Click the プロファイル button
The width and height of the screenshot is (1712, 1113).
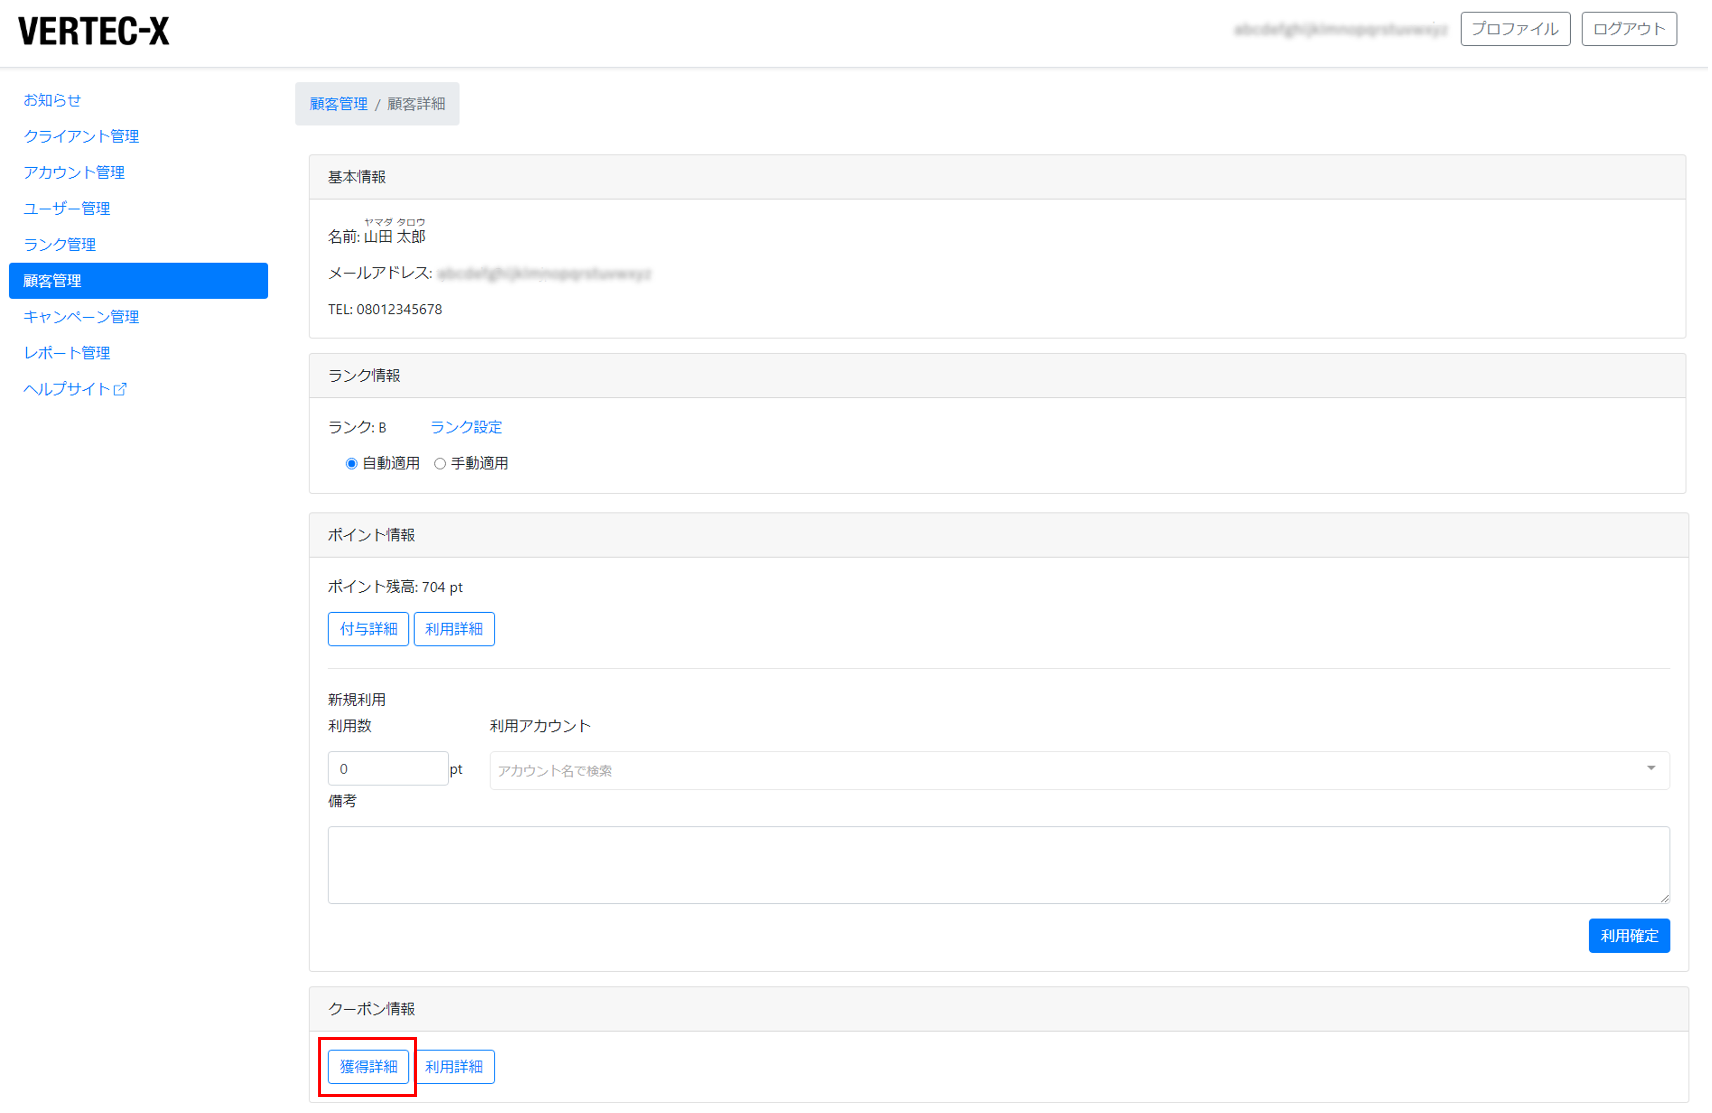click(x=1515, y=29)
